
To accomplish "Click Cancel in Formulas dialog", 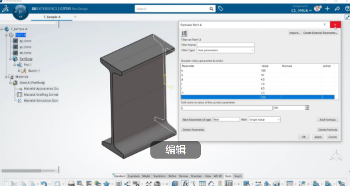I will 332,137.
